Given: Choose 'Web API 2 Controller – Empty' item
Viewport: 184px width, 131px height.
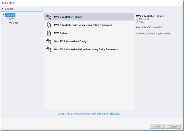Looking at the screenshot, I should tap(89, 41).
